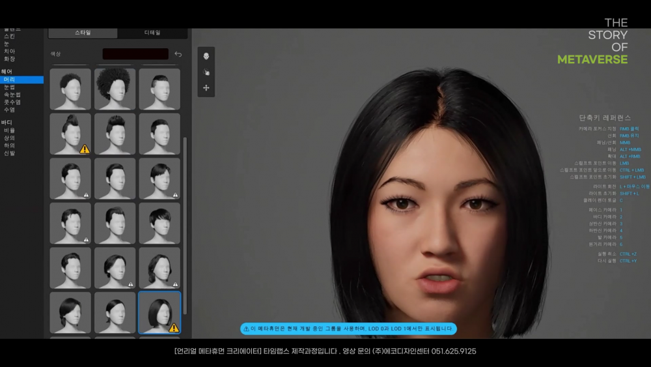Viewport: 651px width, 367px height.
Task: Select 스킨 in the sidebar
Action: click(x=9, y=37)
